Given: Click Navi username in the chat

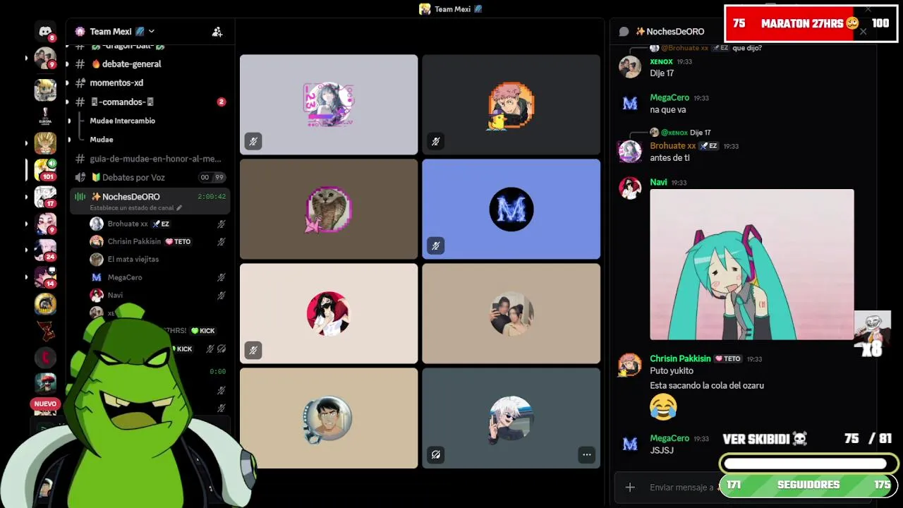Looking at the screenshot, I should (x=658, y=182).
